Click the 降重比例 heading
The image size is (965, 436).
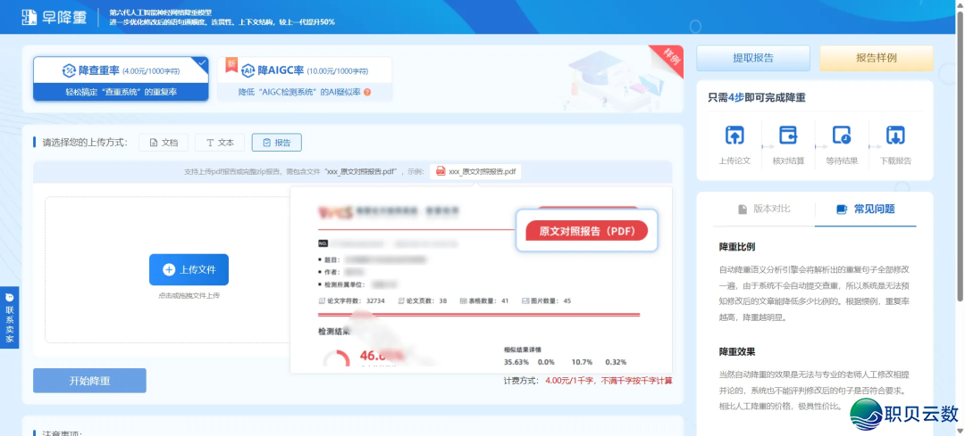click(736, 247)
